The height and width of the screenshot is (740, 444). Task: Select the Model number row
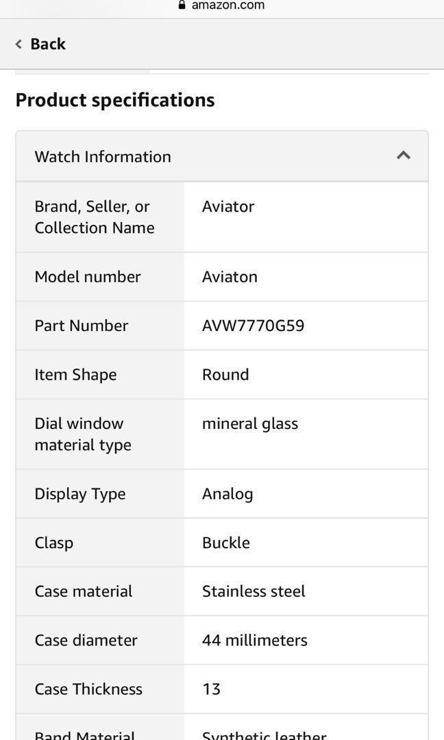click(x=88, y=276)
